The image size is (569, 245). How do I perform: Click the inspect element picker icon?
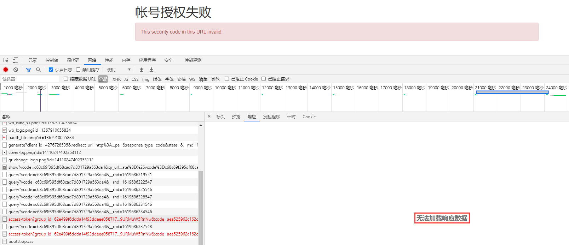(x=6, y=60)
